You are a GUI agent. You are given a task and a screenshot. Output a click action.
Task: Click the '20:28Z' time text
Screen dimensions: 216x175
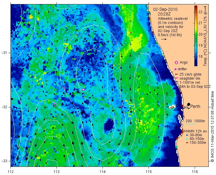[164, 14]
